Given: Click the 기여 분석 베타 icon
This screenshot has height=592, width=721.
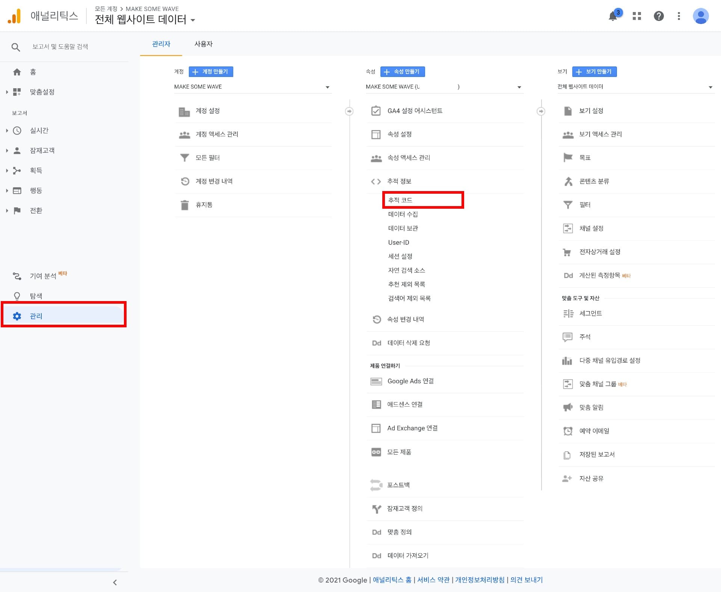Looking at the screenshot, I should click(x=17, y=276).
